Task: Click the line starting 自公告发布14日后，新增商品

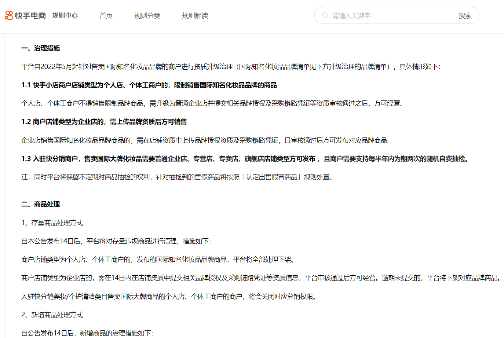Action: (87, 333)
